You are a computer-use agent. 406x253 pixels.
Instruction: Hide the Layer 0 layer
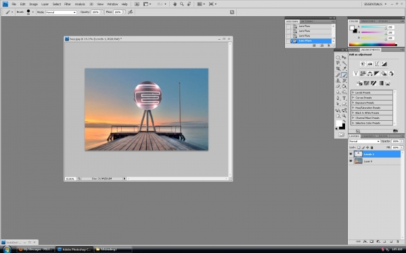click(351, 161)
